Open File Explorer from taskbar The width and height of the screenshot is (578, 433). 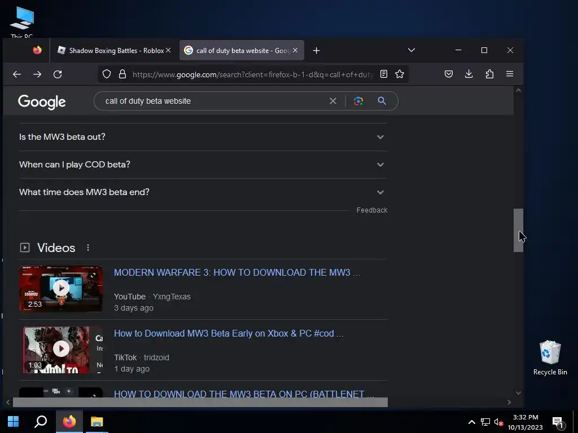97,421
